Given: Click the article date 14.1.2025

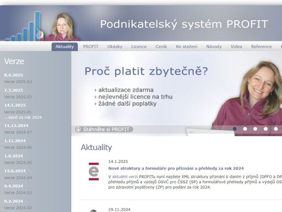Looking at the screenshot, I should click(118, 162).
